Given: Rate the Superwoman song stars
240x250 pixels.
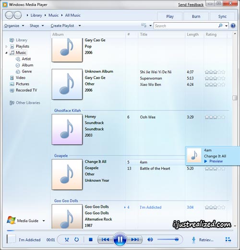Looking at the screenshot, I should 215,78.
